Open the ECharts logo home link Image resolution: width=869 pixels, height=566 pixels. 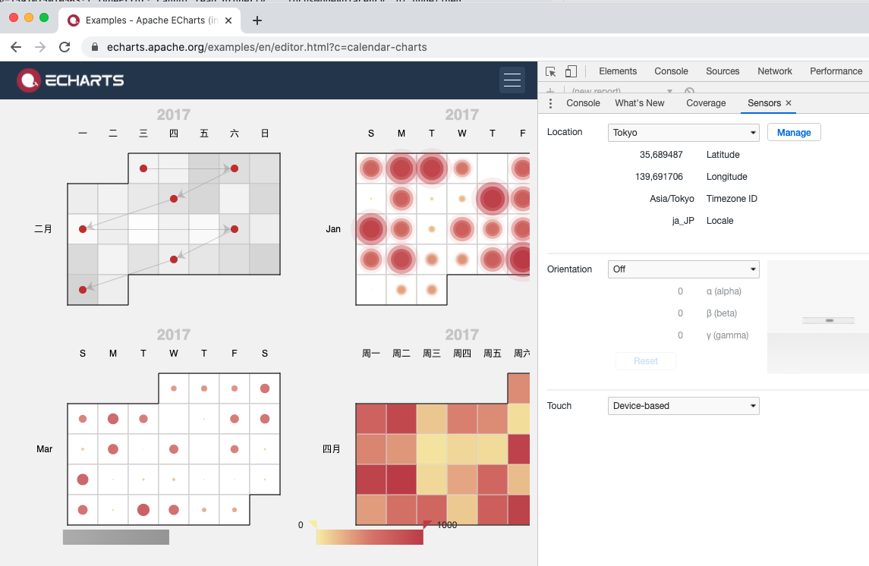pos(71,80)
